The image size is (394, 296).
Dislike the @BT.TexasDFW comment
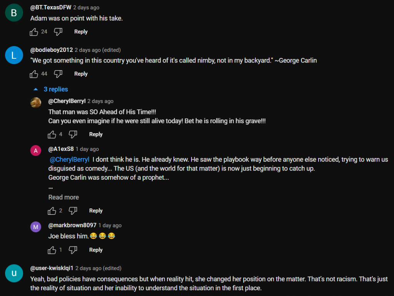[58, 32]
